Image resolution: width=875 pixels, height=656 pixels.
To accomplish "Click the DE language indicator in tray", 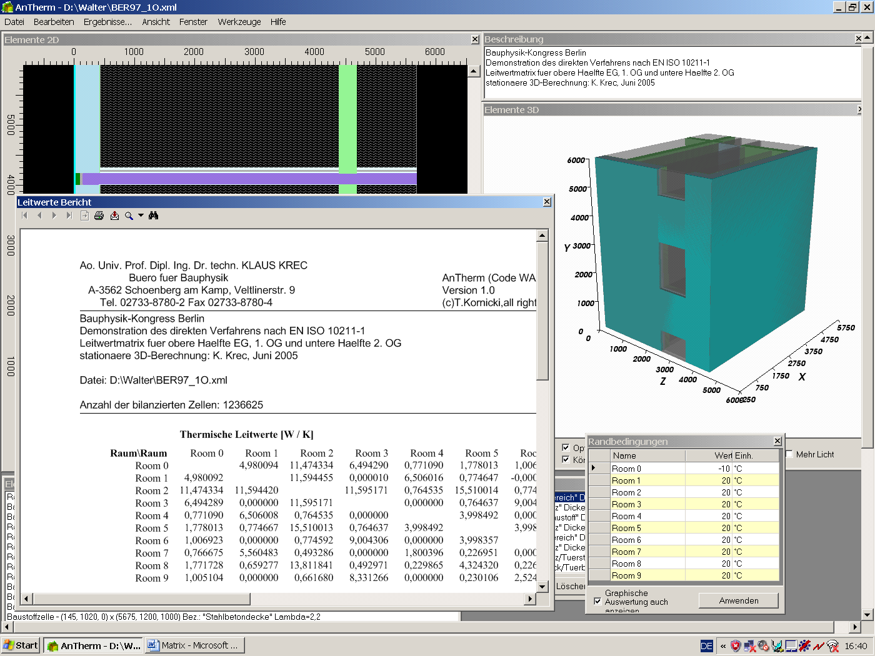I will (706, 646).
